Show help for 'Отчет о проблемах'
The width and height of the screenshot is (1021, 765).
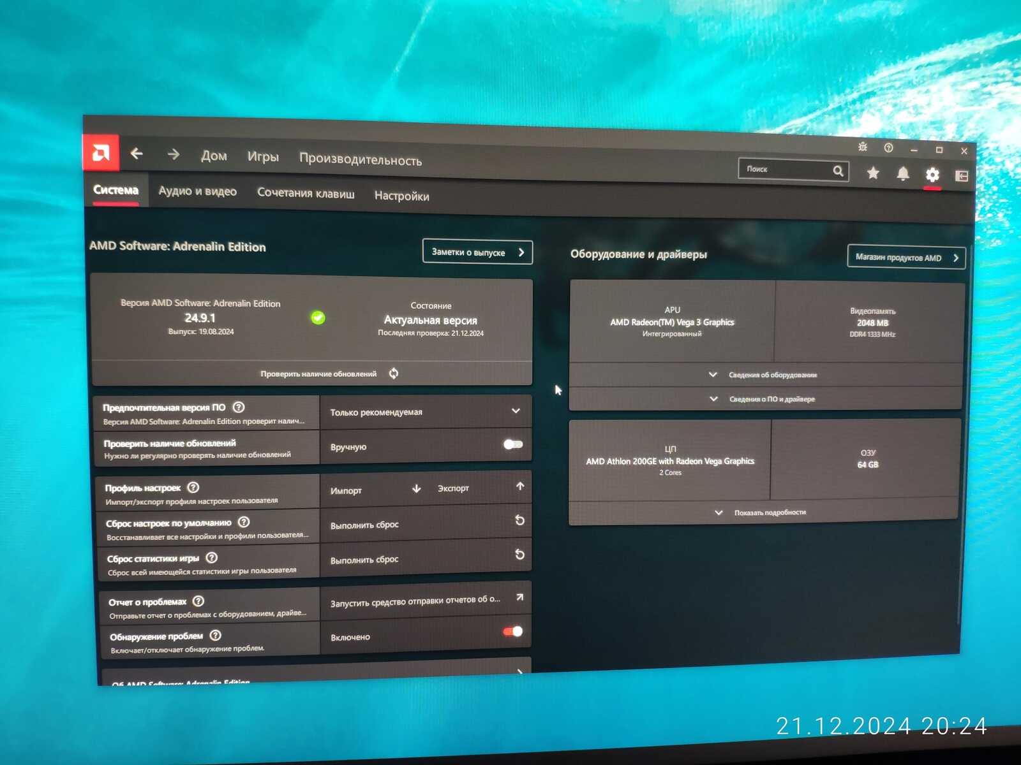198,601
